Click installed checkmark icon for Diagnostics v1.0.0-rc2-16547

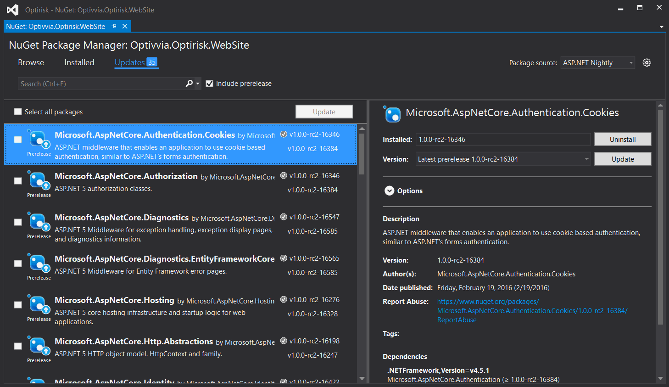[284, 217]
